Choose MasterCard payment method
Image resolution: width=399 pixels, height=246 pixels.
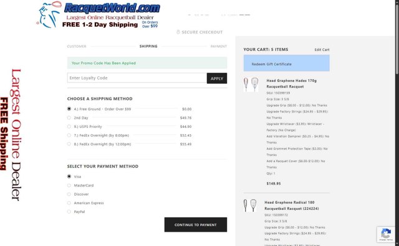69,185
